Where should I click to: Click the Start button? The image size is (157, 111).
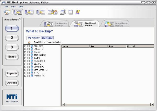point(12,57)
